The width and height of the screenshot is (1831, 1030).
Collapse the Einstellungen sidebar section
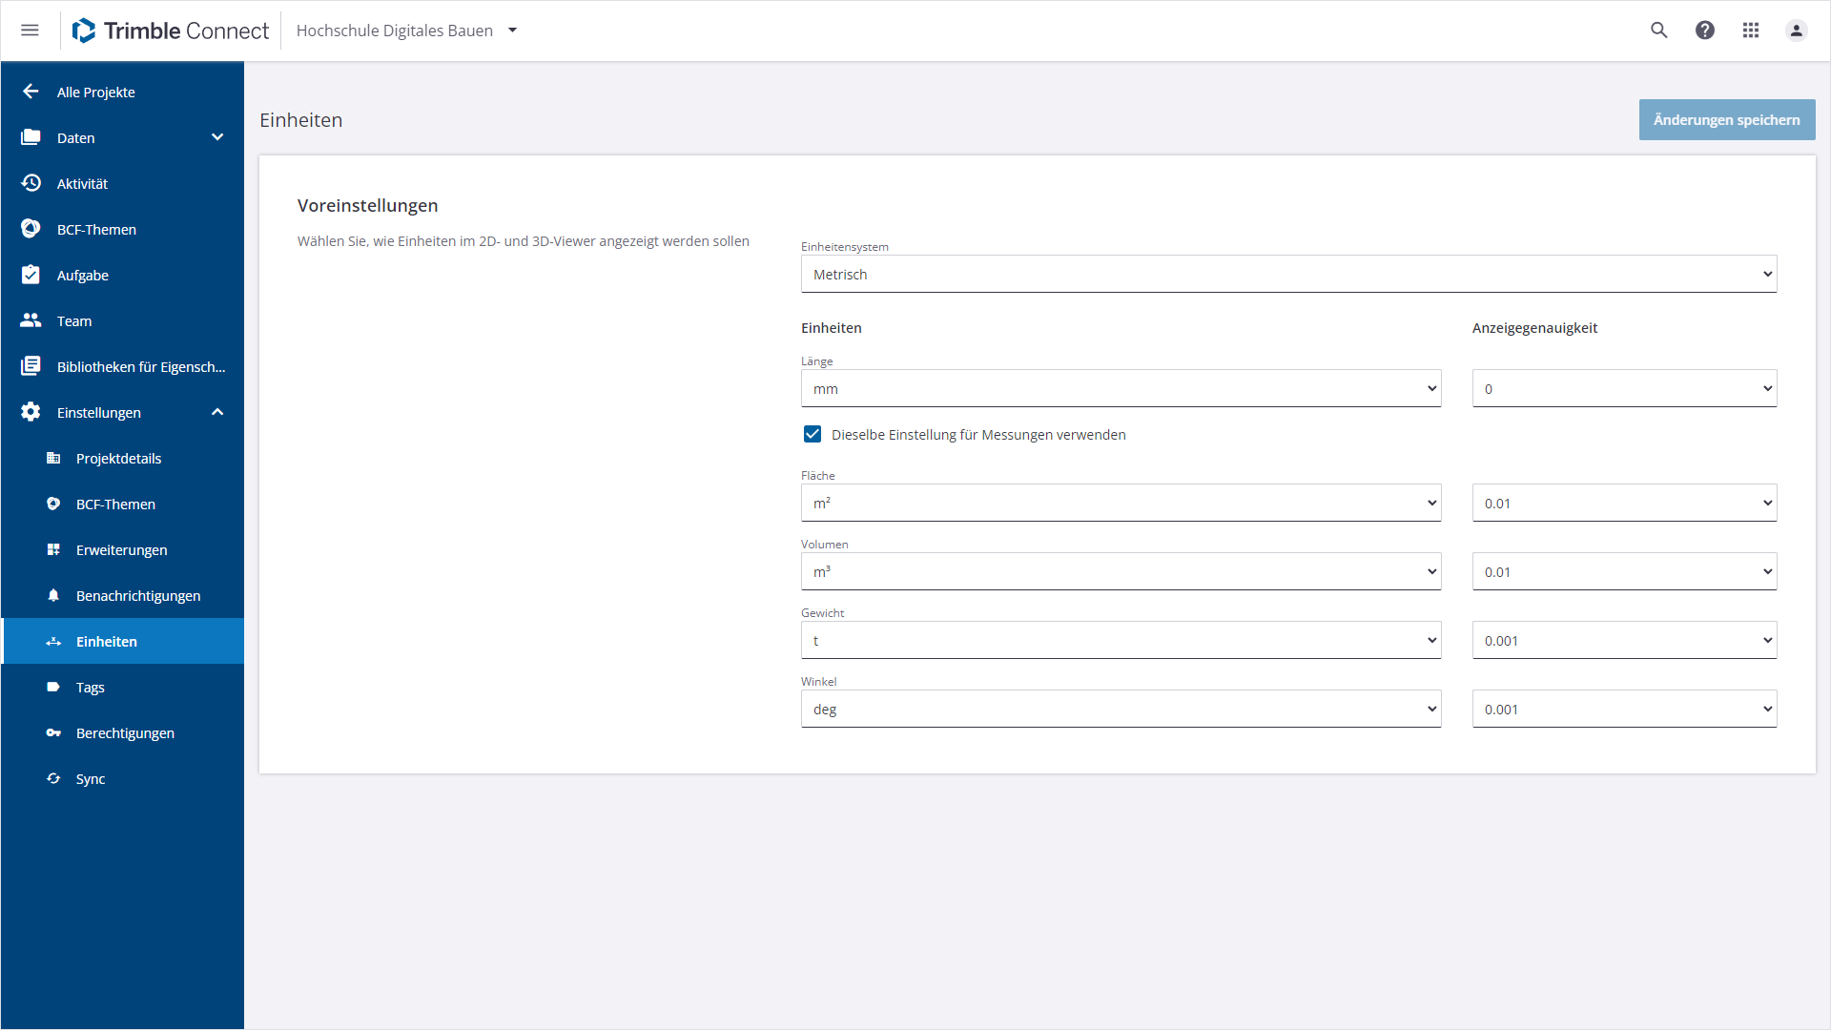tap(217, 412)
